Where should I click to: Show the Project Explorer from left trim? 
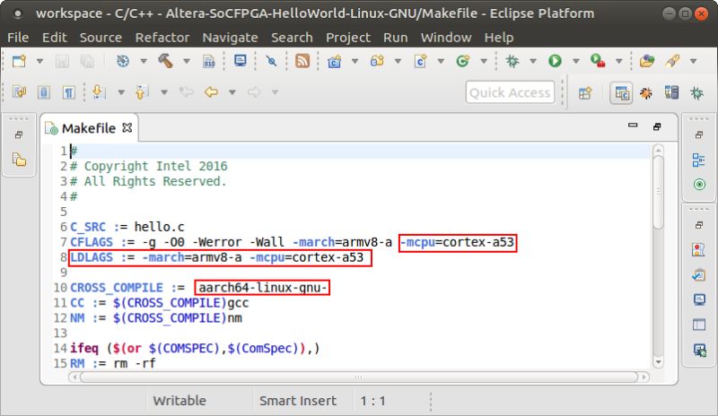(x=19, y=160)
